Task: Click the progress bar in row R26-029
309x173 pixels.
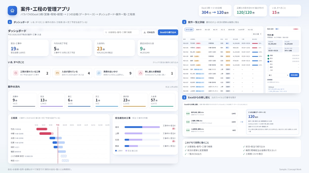Action: [255, 43]
